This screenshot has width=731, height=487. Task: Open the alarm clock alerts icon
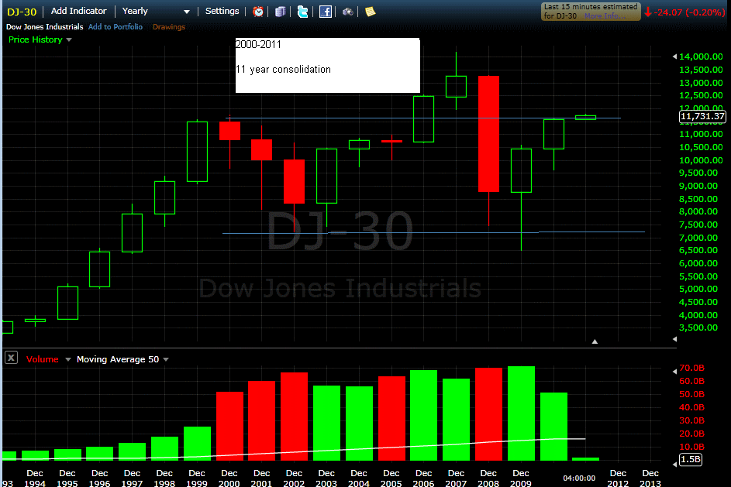[258, 12]
